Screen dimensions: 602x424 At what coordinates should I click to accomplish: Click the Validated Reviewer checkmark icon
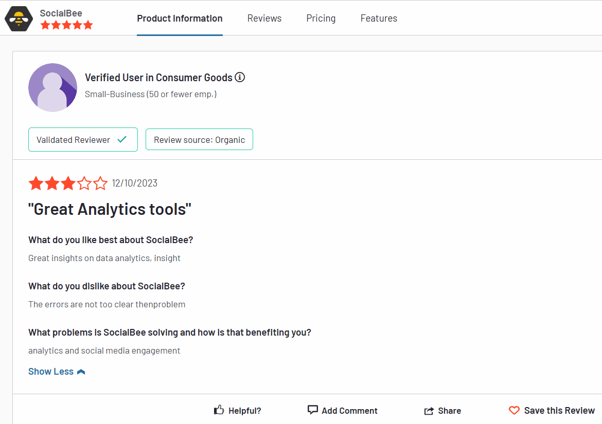(122, 139)
